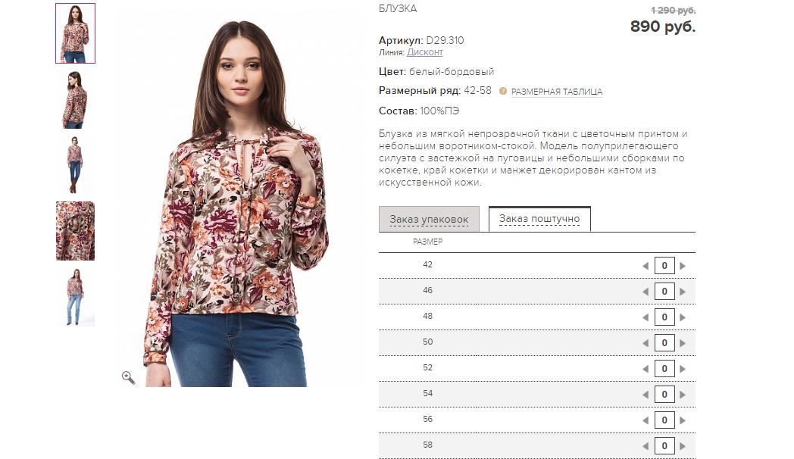
Task: View the fabric print close-up thumbnail
Action: tap(75, 231)
